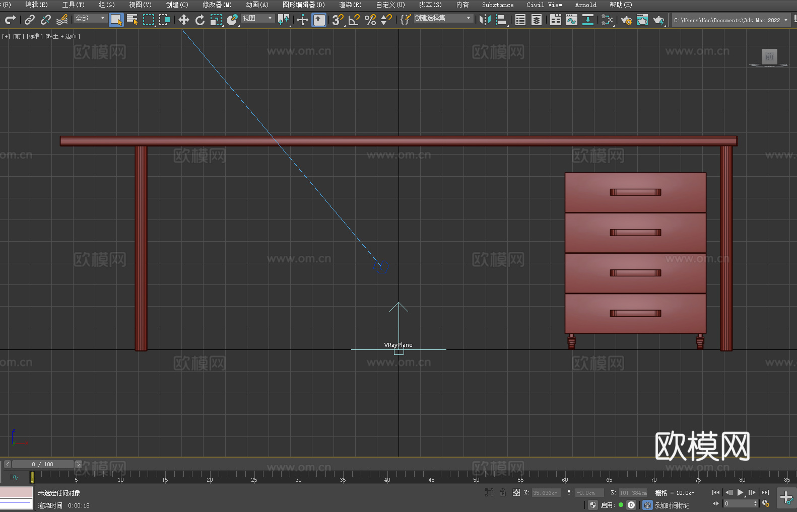This screenshot has width=797, height=512.
Task: Click the [前] viewport view label
Action: coord(18,36)
